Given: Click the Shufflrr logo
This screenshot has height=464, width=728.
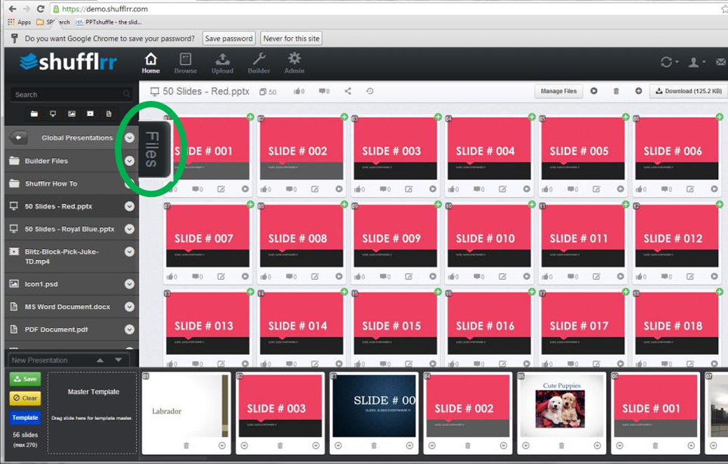Looking at the screenshot, I should click(68, 61).
